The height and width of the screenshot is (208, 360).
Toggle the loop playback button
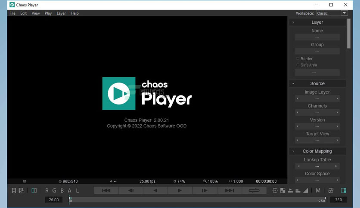[254, 190]
